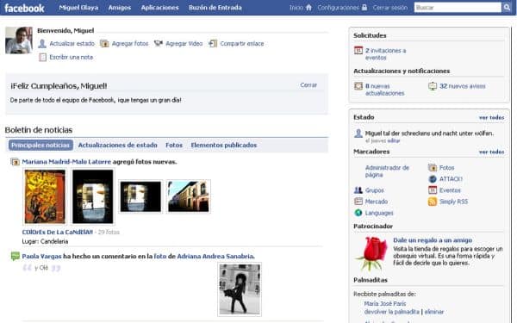Open Miguel Olaya profile in top bar

78,7
